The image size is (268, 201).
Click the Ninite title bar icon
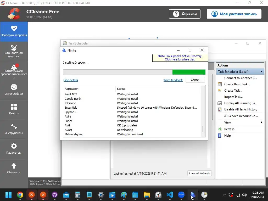pos(64,51)
